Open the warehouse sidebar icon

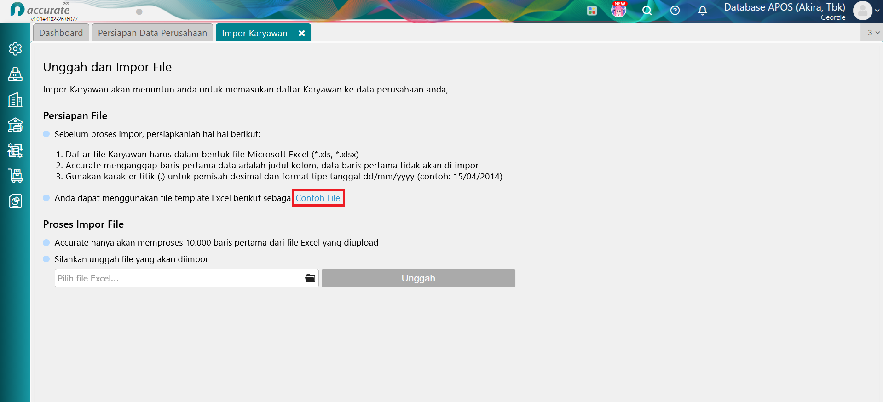[15, 125]
